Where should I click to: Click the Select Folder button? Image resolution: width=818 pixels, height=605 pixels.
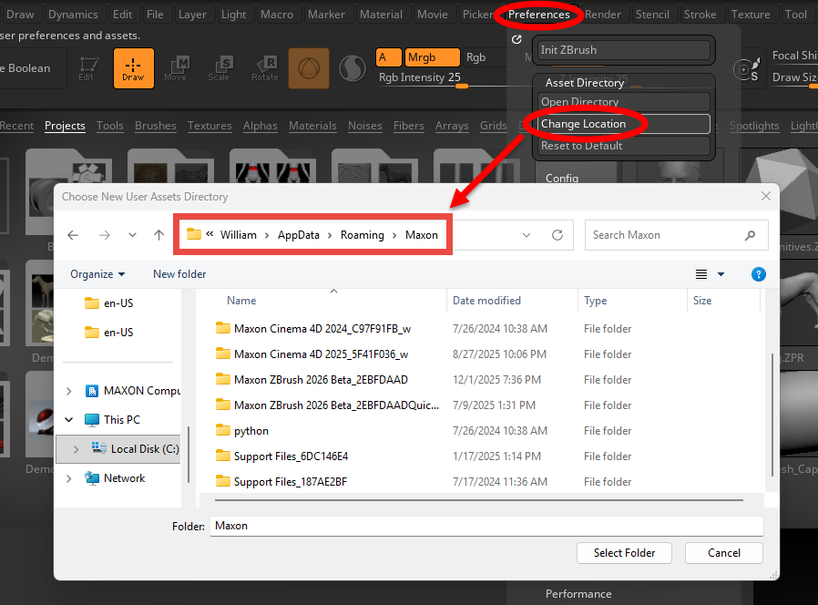(x=624, y=552)
